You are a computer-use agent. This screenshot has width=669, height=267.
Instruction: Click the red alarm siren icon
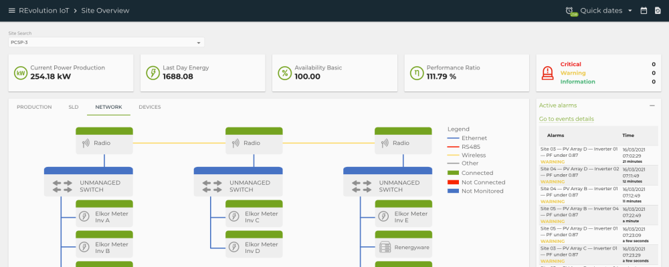[548, 73]
